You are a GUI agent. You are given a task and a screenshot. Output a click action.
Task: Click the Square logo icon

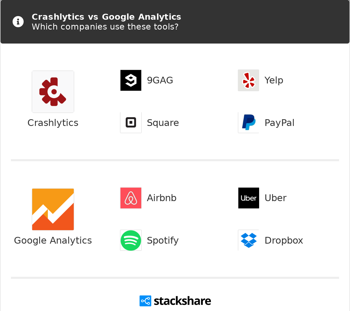click(131, 123)
